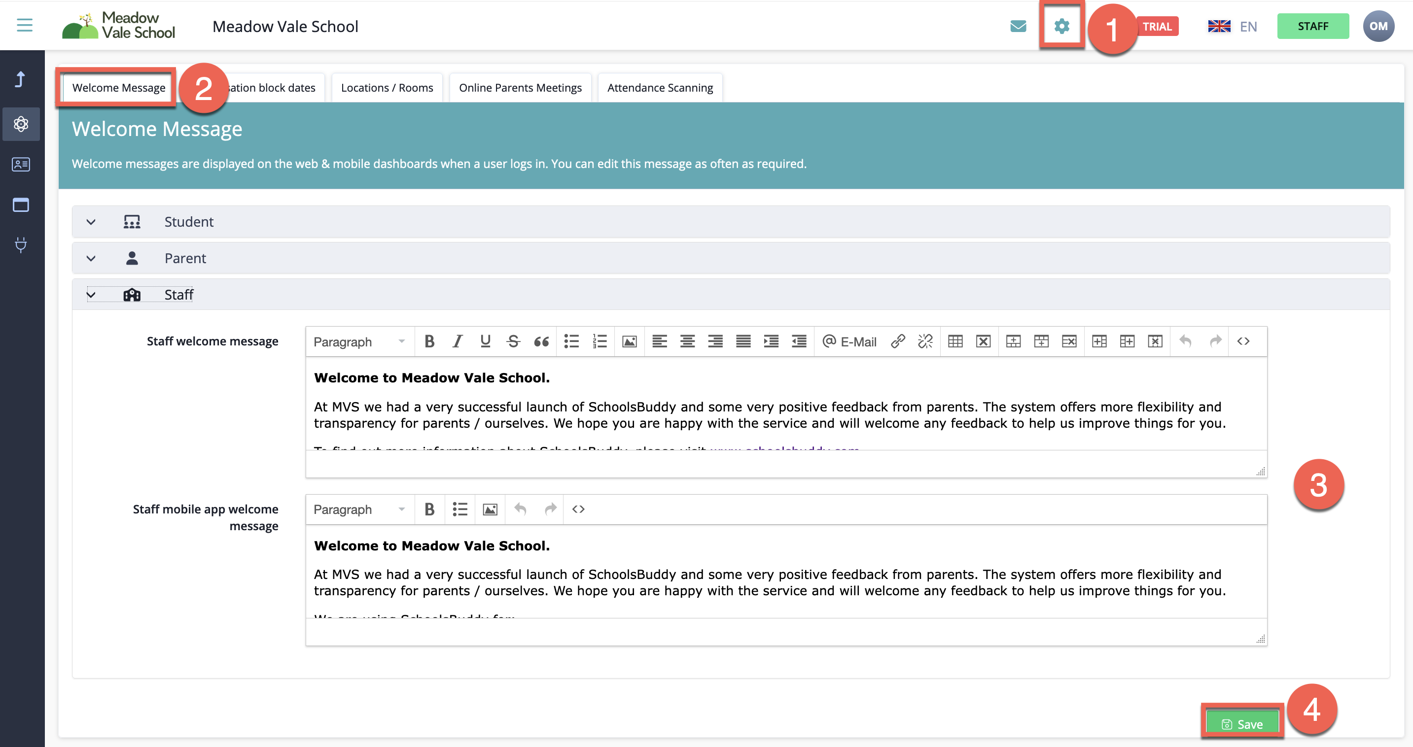
Task: Open settings via the gear icon
Action: pos(1062,25)
